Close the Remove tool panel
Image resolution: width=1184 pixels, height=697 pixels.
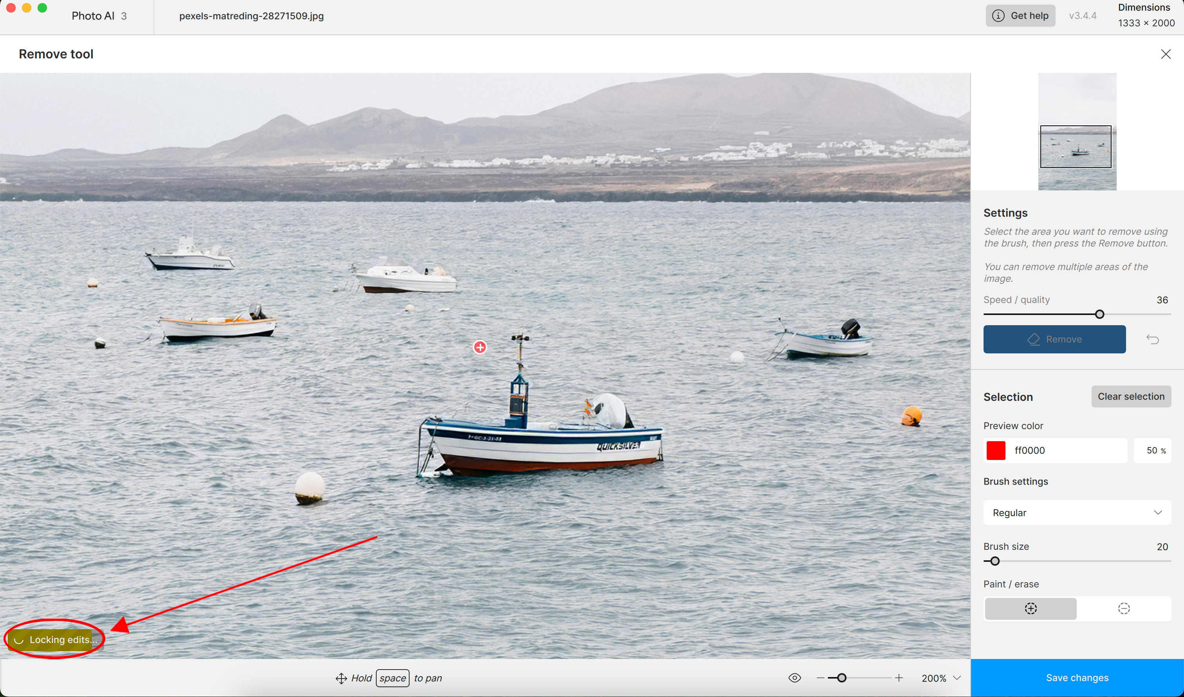(1166, 54)
